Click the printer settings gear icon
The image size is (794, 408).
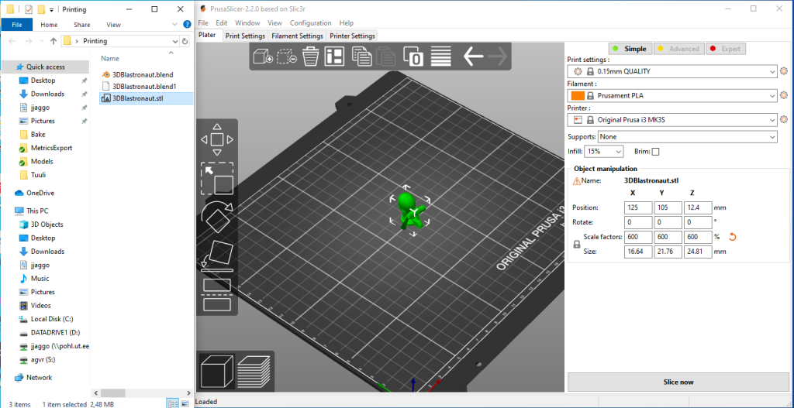point(784,120)
